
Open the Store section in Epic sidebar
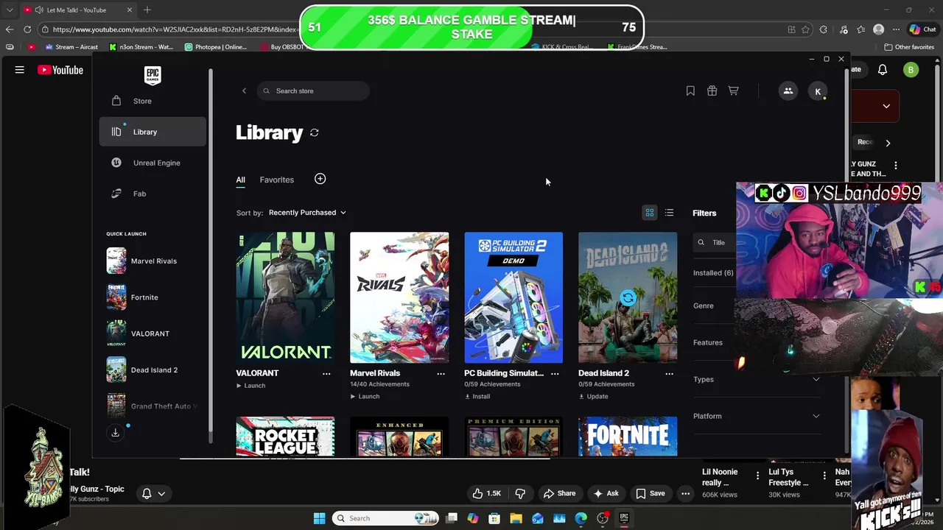(x=153, y=101)
